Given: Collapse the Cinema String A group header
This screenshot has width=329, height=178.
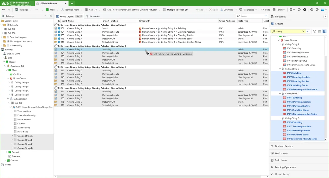Looking at the screenshot, I should click(x=56, y=25).
